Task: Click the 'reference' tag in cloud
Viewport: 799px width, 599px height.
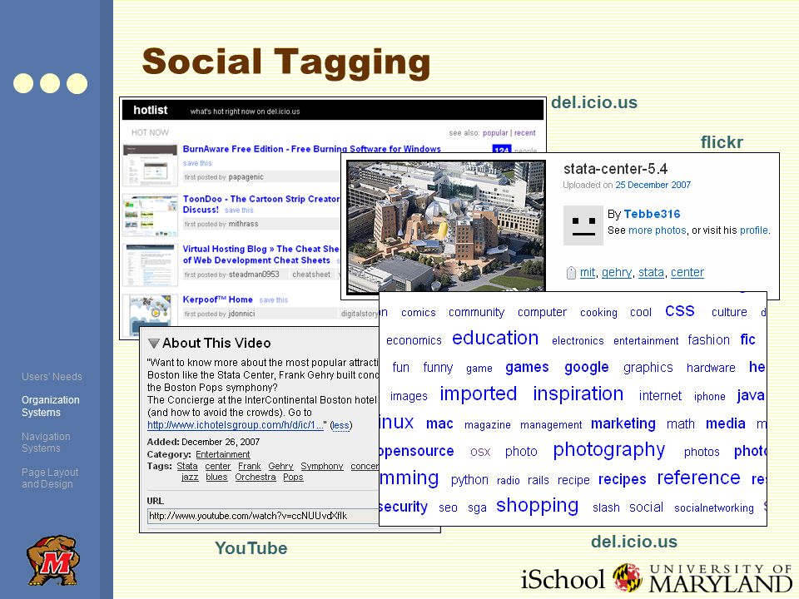Action: 698,478
